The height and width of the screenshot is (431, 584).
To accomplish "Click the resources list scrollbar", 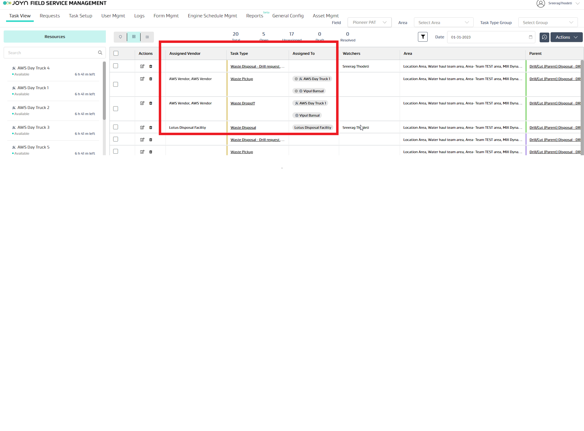I will [104, 91].
